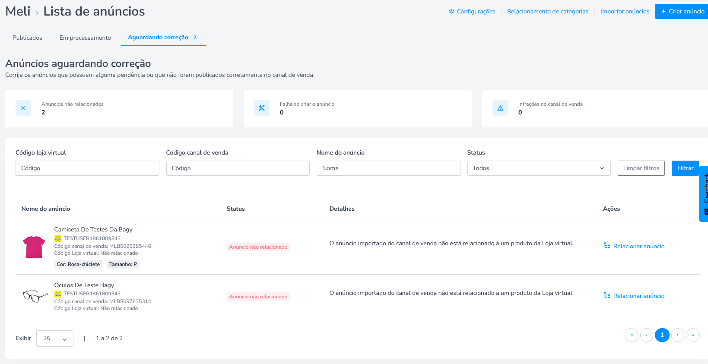Click the warning icon on Infrações card

pyautogui.click(x=500, y=108)
